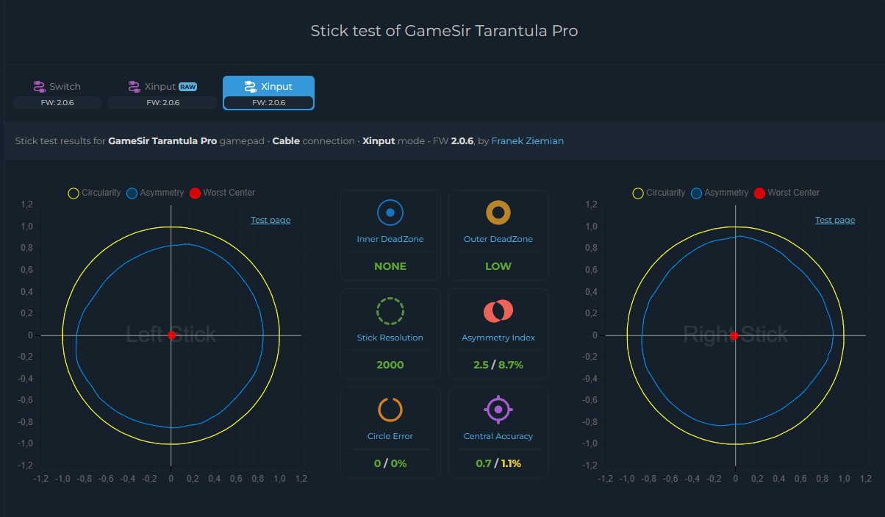Click the Asymmetry Index label
The height and width of the screenshot is (517, 885).
[x=498, y=338]
